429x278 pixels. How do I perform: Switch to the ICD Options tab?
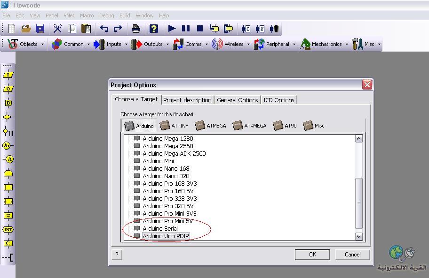pos(279,100)
